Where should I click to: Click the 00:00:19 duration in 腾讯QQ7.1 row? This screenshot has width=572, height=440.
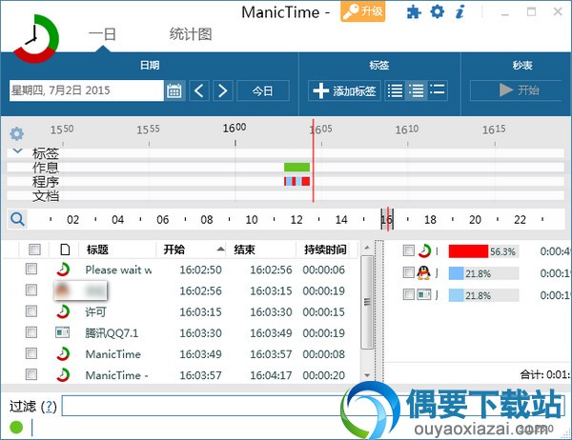(x=323, y=332)
